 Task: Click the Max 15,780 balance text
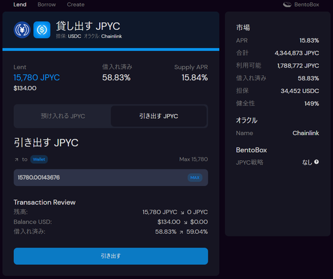[194, 159]
